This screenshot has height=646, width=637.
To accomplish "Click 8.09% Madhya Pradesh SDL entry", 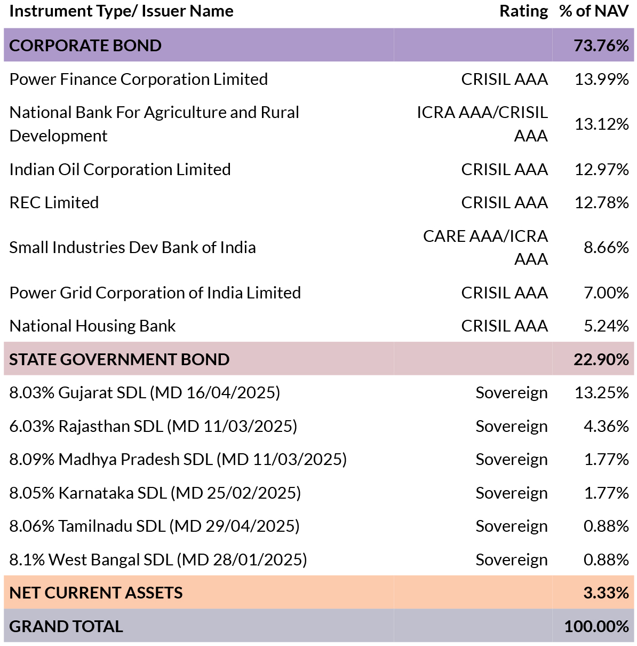I will (x=178, y=460).
